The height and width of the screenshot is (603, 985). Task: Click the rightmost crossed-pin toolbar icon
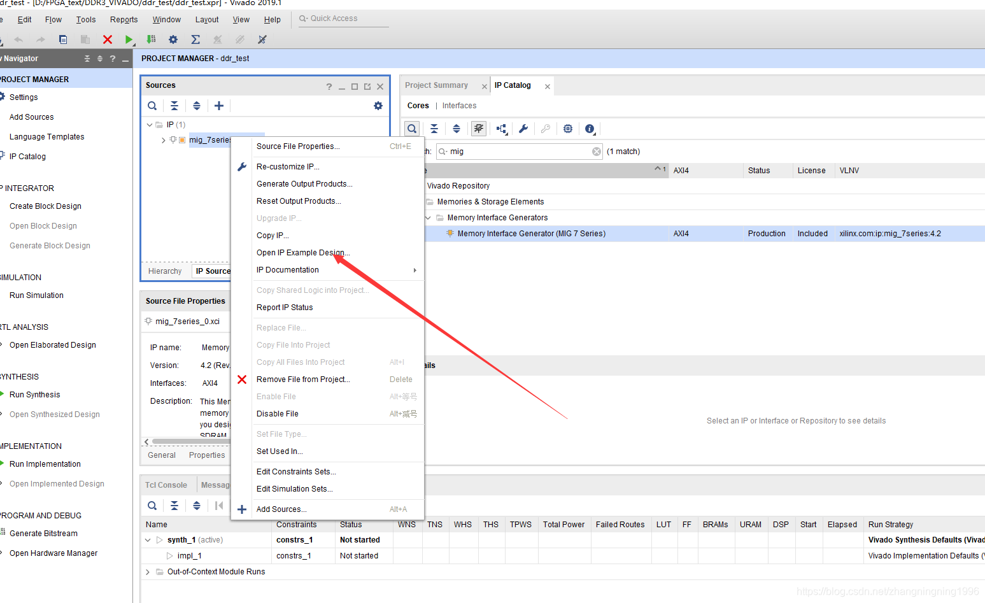(262, 39)
